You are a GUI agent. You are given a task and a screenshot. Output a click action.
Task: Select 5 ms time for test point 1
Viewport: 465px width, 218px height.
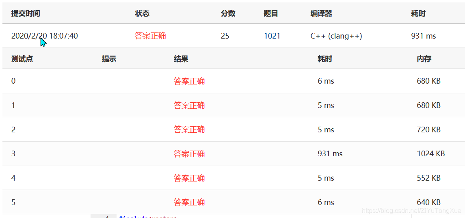pyautogui.click(x=326, y=105)
